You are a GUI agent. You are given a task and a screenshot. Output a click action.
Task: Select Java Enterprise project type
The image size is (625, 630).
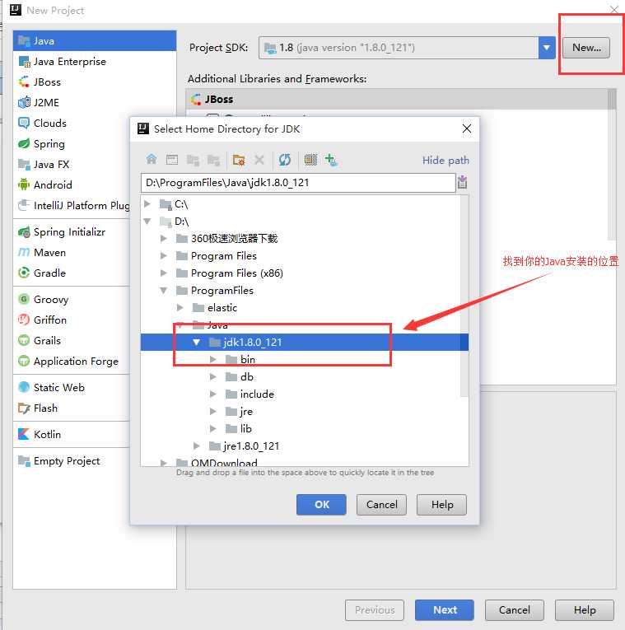pyautogui.click(x=95, y=62)
